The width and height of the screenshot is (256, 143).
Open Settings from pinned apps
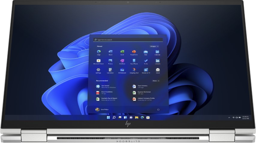click(98, 71)
